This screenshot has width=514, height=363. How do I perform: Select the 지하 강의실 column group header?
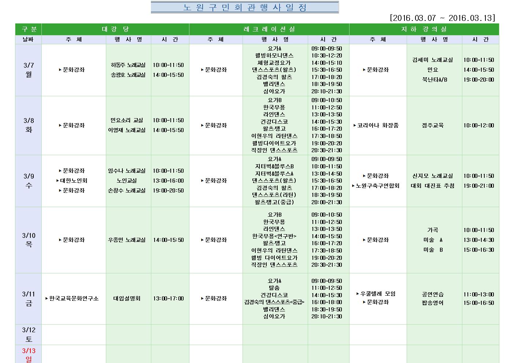click(x=424, y=29)
